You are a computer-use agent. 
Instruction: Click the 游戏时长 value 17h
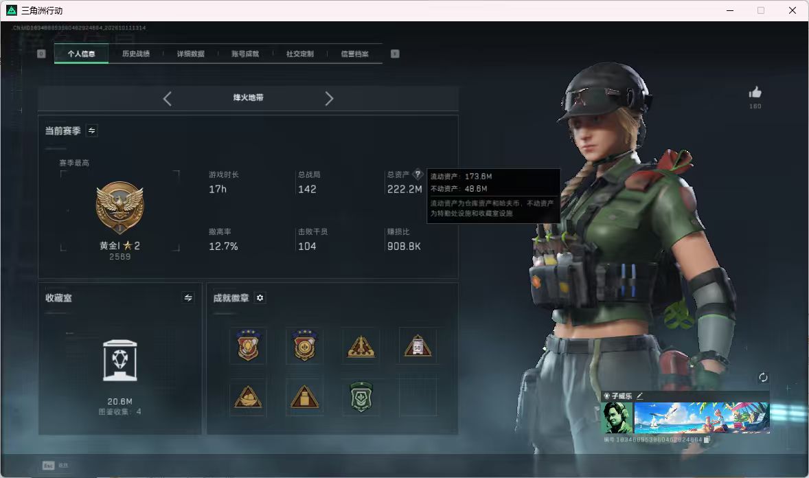[x=218, y=189]
